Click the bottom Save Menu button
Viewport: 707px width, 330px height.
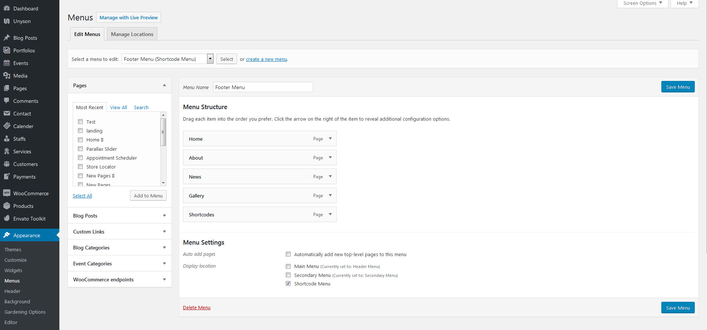678,308
